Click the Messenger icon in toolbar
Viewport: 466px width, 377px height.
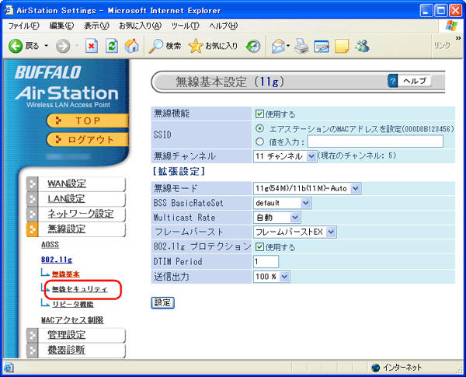[x=362, y=46]
